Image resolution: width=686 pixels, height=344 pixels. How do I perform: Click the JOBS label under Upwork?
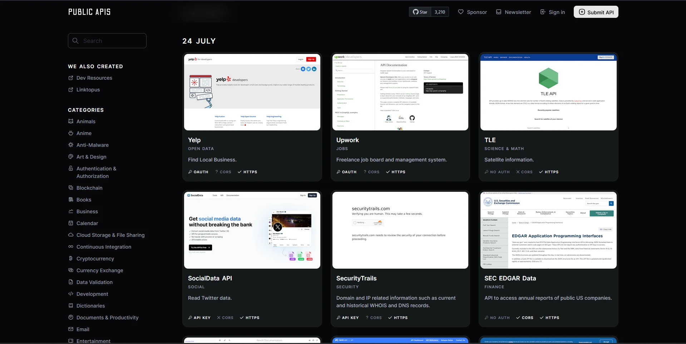coord(342,149)
